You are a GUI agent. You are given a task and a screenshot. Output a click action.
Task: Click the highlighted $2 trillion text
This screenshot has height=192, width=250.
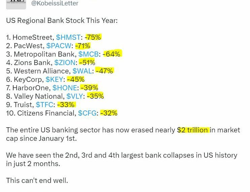[x=193, y=130]
